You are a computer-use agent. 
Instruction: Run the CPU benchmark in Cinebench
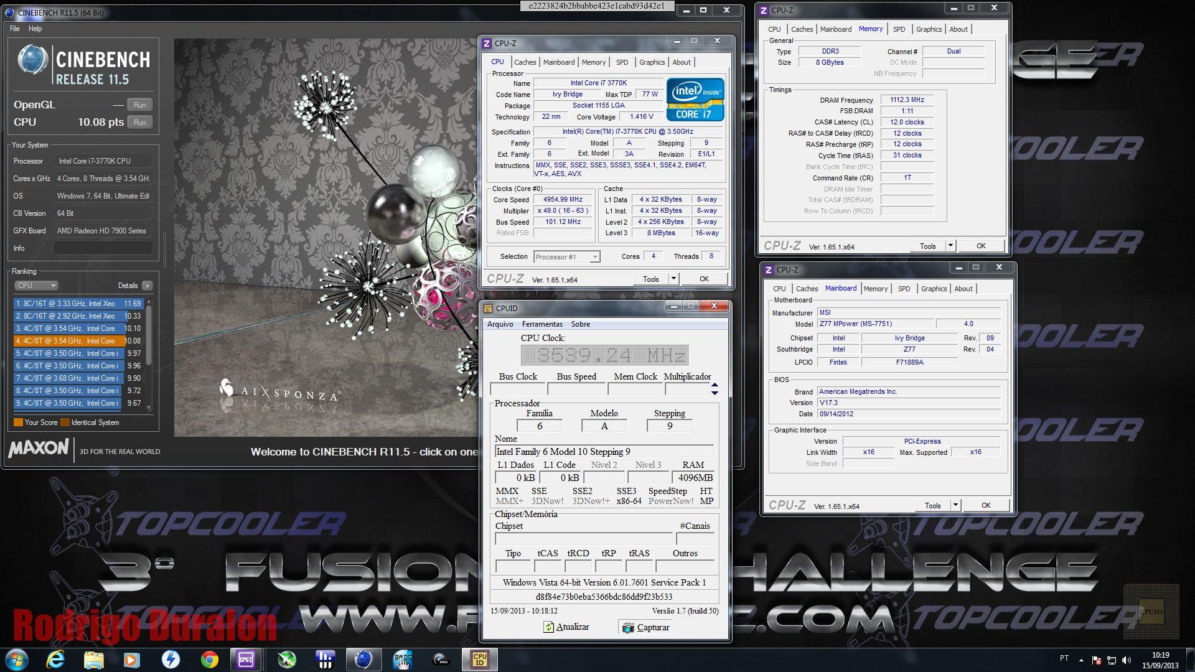pos(140,123)
